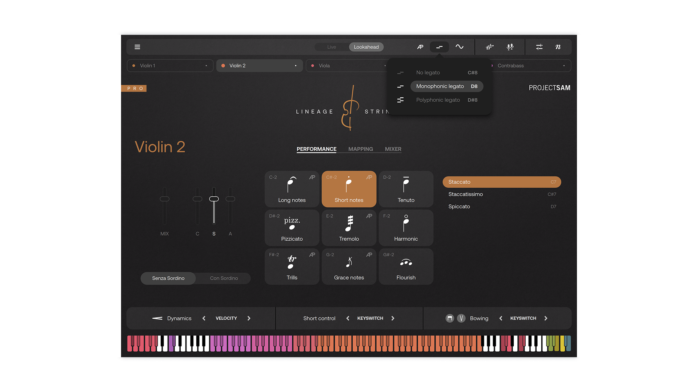The image size is (698, 392).
Task: Toggle the Violin 1 instrument dot
Action: coord(134,66)
